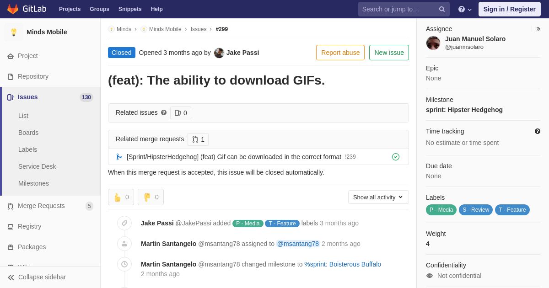Open Milestones in the sidebar
549x288 pixels.
tap(33, 183)
